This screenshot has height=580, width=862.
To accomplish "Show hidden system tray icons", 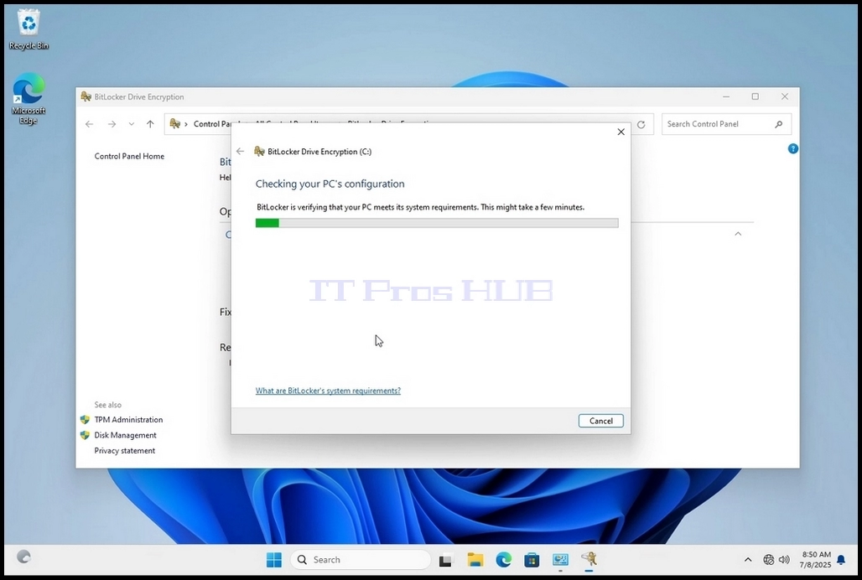I will (748, 560).
